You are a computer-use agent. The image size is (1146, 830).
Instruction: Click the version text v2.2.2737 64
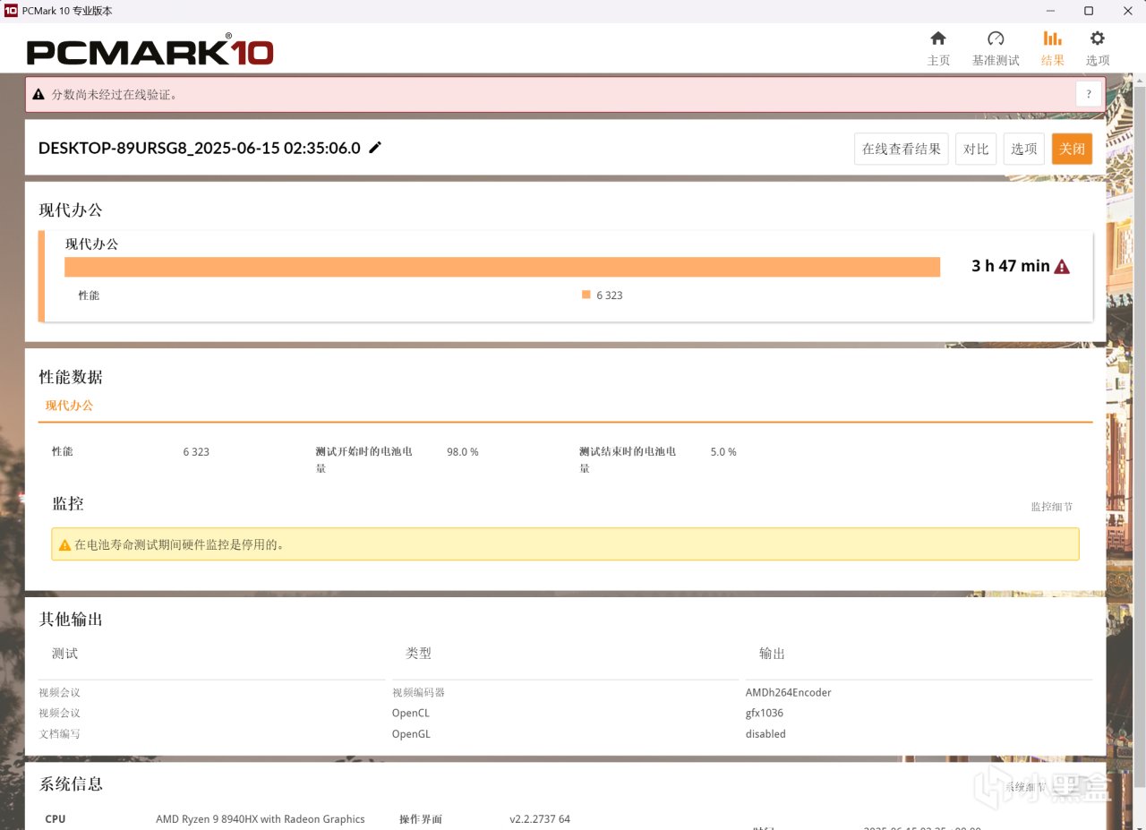coord(540,819)
